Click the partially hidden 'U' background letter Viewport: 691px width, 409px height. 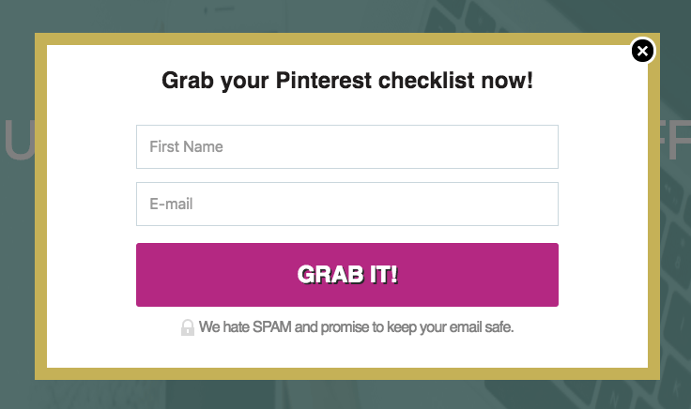[x=19, y=140]
